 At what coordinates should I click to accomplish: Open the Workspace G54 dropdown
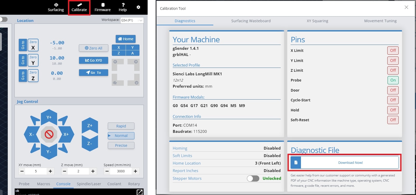point(132,20)
